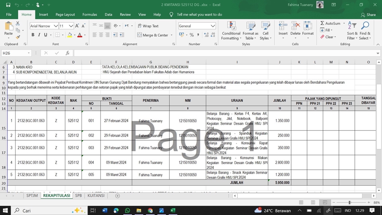Screen dimensions: 382x215
Task: Switch to the Page Layout ribbon tab
Action: coord(65,14)
